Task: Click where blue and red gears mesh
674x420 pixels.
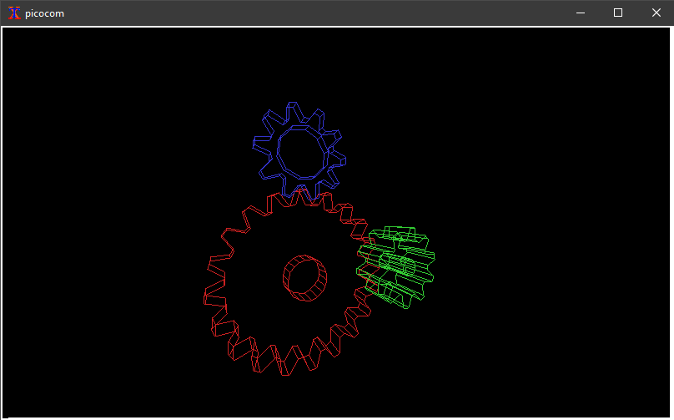Action: pos(298,195)
